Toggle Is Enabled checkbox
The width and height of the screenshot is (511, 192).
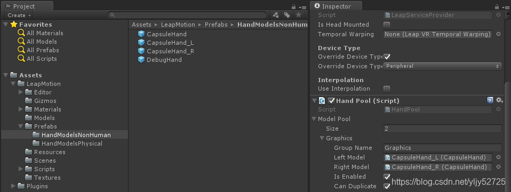pyautogui.click(x=387, y=177)
